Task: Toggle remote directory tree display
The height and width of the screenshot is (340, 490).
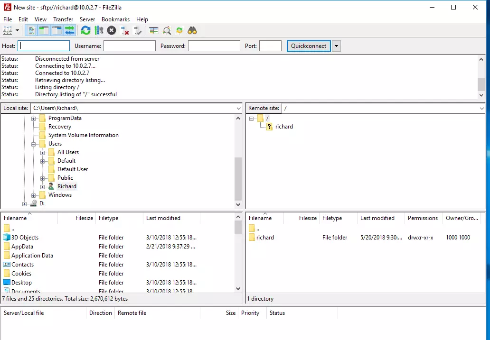Action: coord(57,31)
